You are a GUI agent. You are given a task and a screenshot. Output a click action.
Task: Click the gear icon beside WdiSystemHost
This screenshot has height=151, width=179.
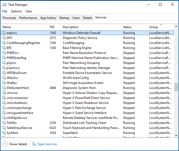4,88
